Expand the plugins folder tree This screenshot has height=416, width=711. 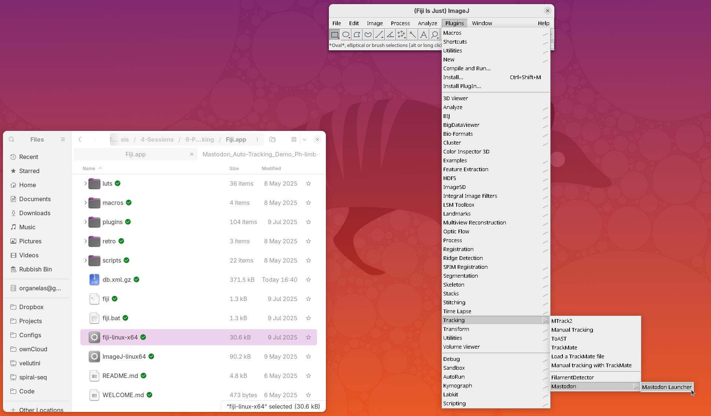tap(85, 222)
